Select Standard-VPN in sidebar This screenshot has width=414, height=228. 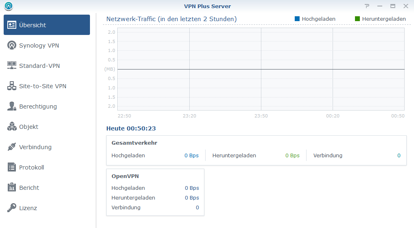(47, 65)
